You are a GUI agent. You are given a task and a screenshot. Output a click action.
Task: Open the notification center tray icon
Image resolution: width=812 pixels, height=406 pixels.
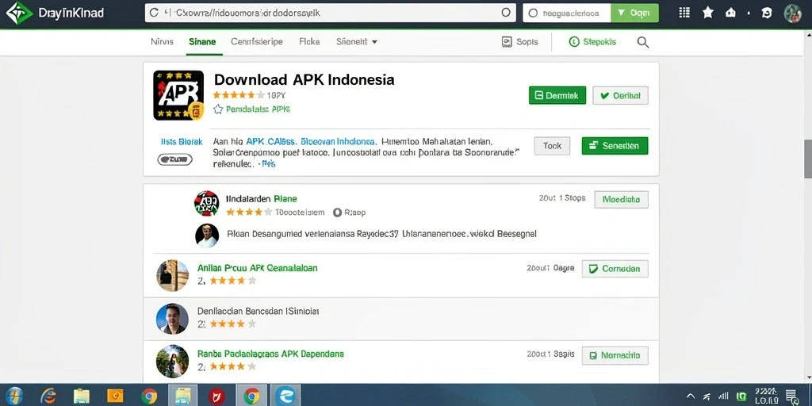791,396
